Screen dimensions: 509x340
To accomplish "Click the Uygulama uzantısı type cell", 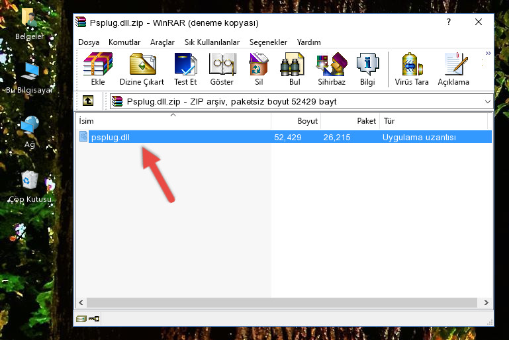I will [419, 137].
